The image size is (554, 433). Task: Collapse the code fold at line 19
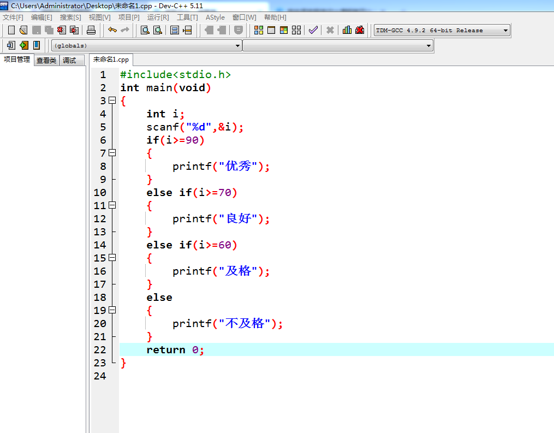pyautogui.click(x=112, y=310)
